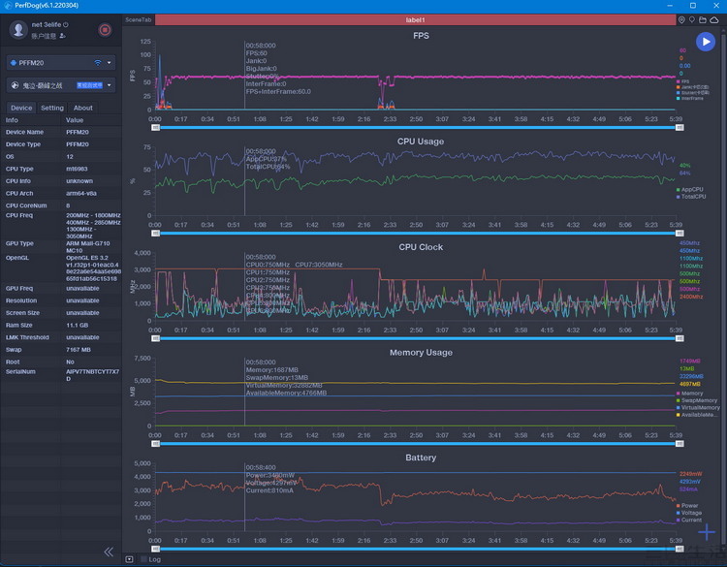Toggle the bottom log panel expand icon
The width and height of the screenshot is (727, 567).
point(129,559)
